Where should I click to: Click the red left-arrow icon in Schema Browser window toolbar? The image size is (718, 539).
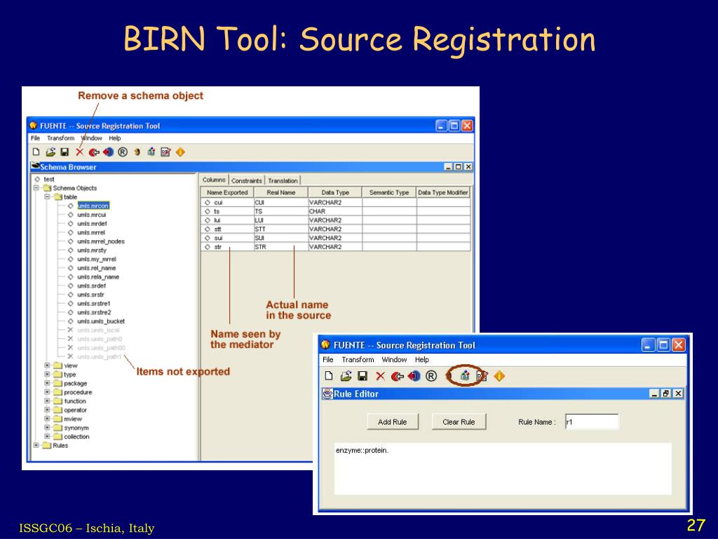click(94, 152)
